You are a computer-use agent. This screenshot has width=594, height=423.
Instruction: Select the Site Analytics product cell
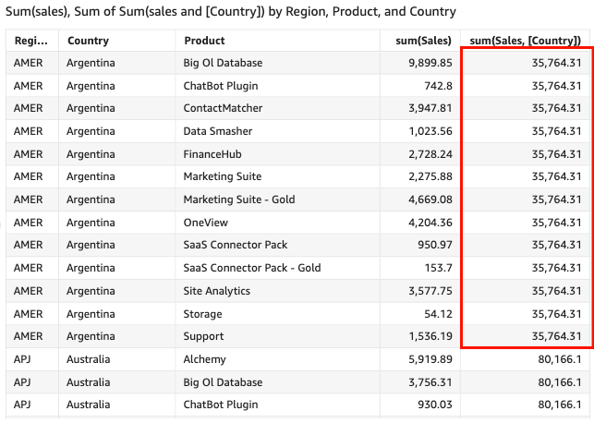(x=218, y=291)
